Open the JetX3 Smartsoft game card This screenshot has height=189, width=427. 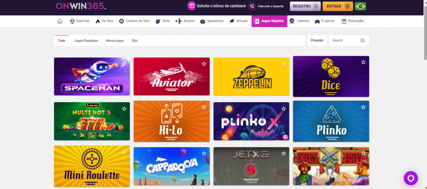tap(251, 166)
